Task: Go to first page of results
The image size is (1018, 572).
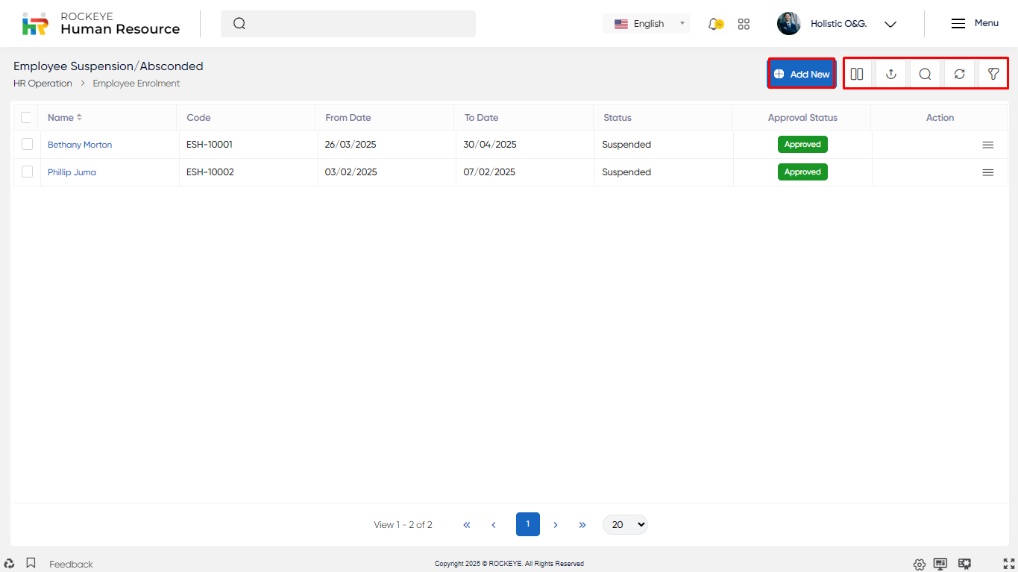Action: (x=467, y=525)
